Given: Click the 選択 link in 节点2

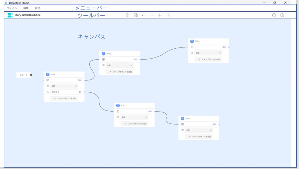Looking at the screenshot, I should (135, 59).
